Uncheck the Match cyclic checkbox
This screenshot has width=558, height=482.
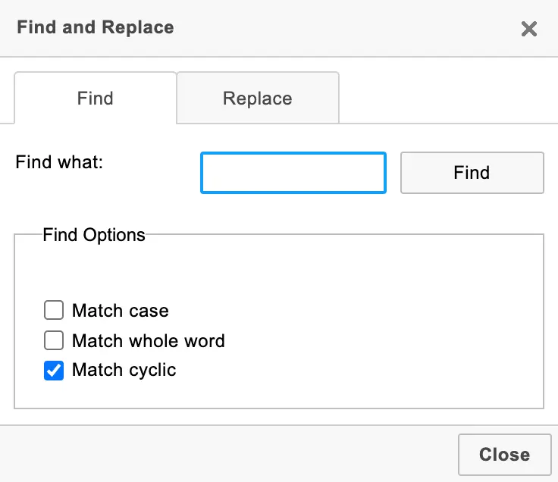(x=54, y=371)
